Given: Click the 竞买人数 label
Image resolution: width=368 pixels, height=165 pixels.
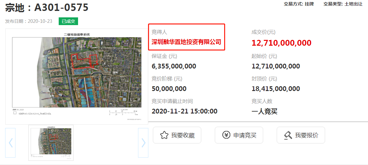Looking at the screenshot, I should pyautogui.click(x=262, y=101).
